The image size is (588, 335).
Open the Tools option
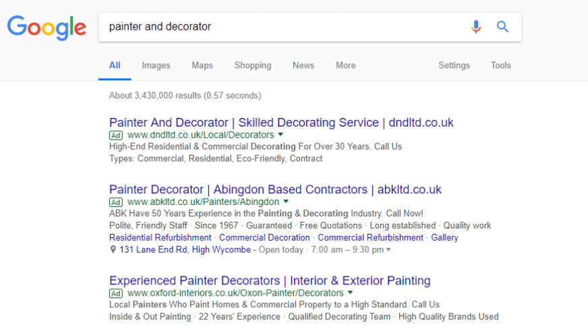500,65
